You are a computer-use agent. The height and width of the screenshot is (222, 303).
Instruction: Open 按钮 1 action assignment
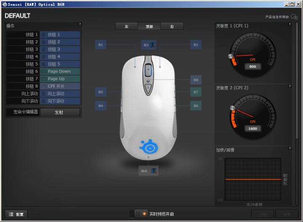(x=60, y=34)
